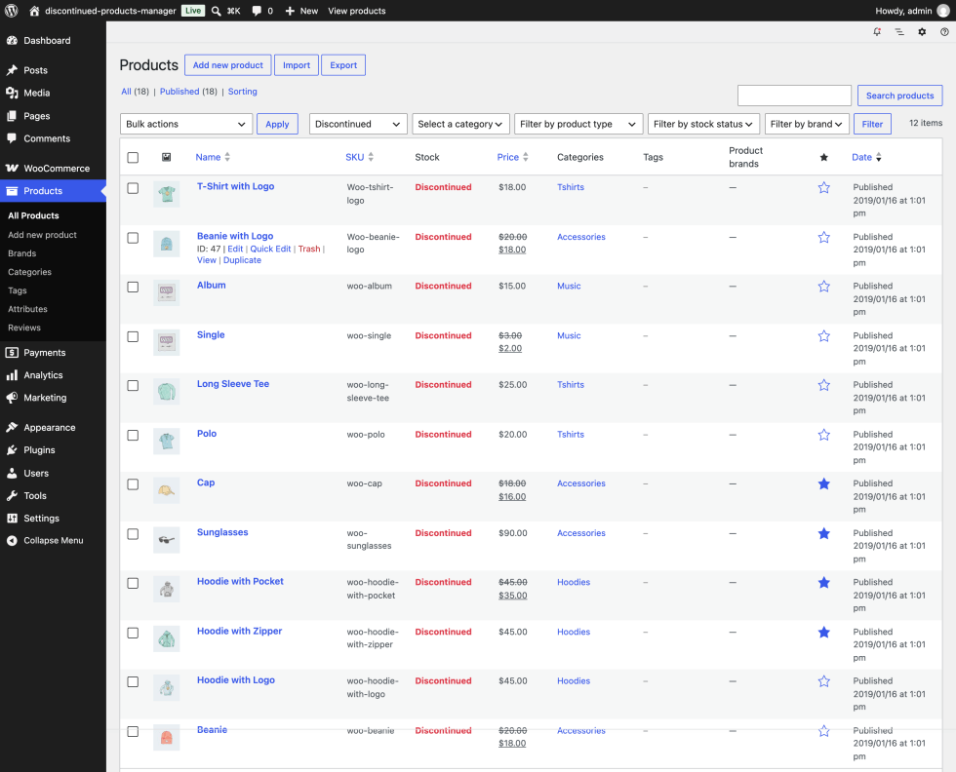Focus the search products input field
956x772 pixels.
(x=794, y=96)
